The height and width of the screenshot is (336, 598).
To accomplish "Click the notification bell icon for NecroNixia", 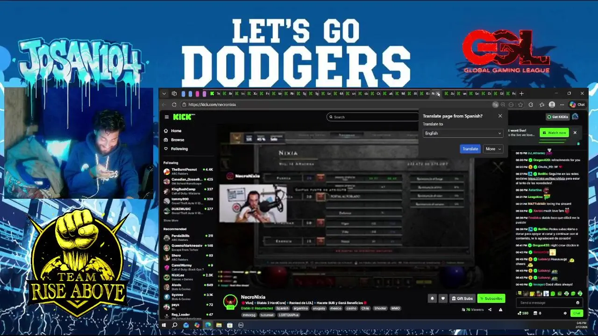I will click(x=432, y=299).
